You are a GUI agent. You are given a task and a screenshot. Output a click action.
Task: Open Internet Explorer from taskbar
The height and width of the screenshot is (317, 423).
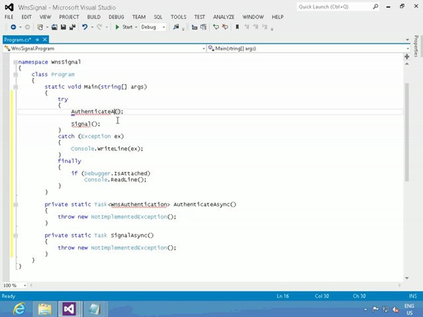pos(19,309)
